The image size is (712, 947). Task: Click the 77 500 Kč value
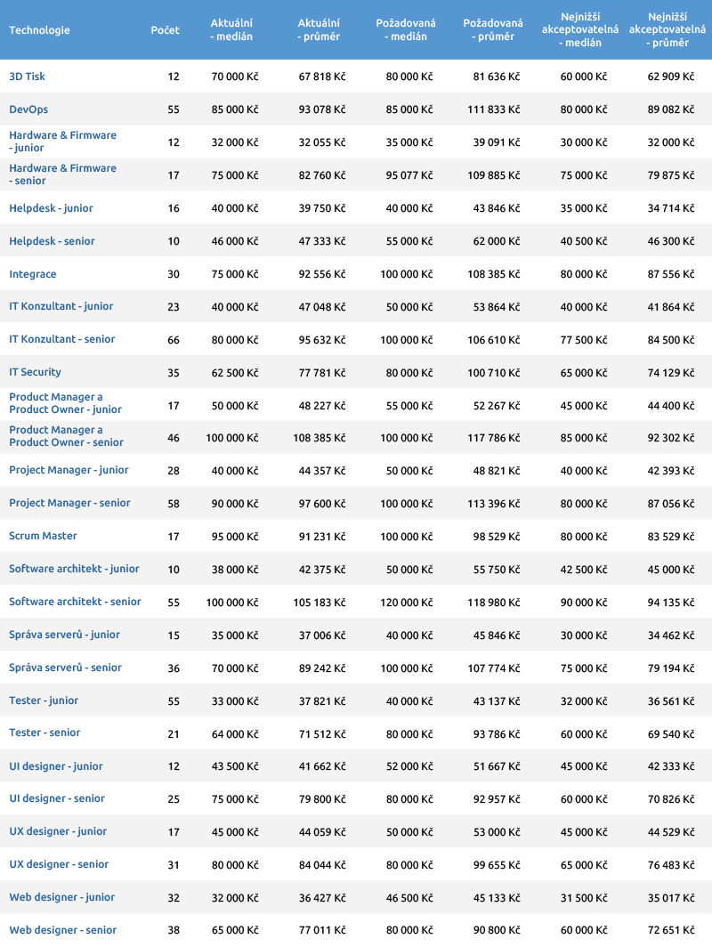tap(583, 340)
